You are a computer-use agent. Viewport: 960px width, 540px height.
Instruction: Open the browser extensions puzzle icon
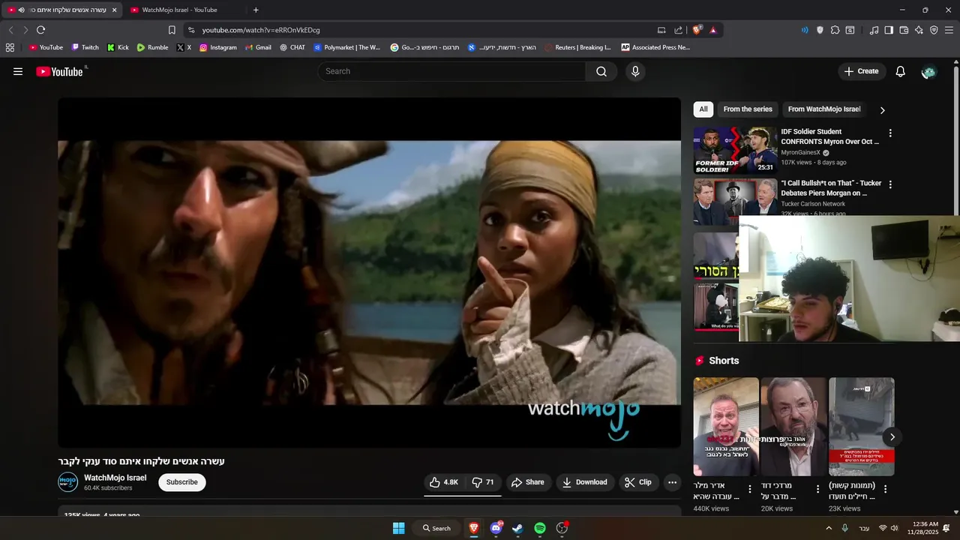[835, 30]
